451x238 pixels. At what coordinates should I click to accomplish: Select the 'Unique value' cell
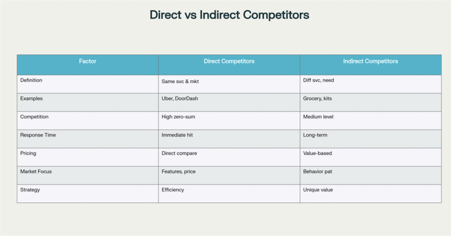click(318, 190)
